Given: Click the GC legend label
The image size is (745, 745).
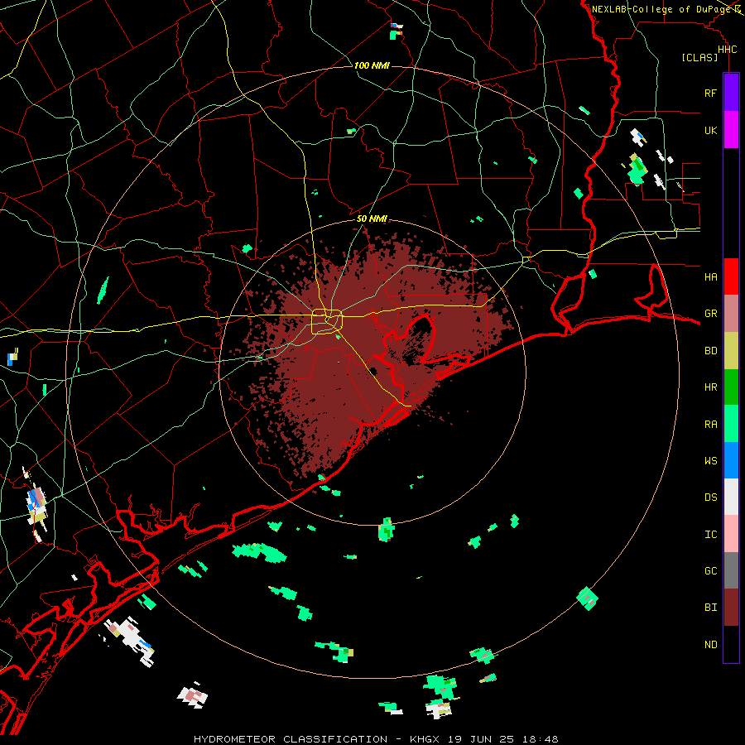Looking at the screenshot, I should coord(710,571).
